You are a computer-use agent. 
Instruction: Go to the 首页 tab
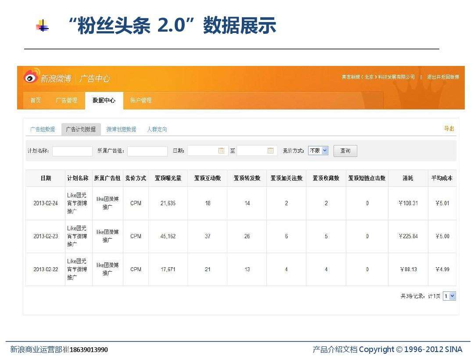[x=36, y=100]
